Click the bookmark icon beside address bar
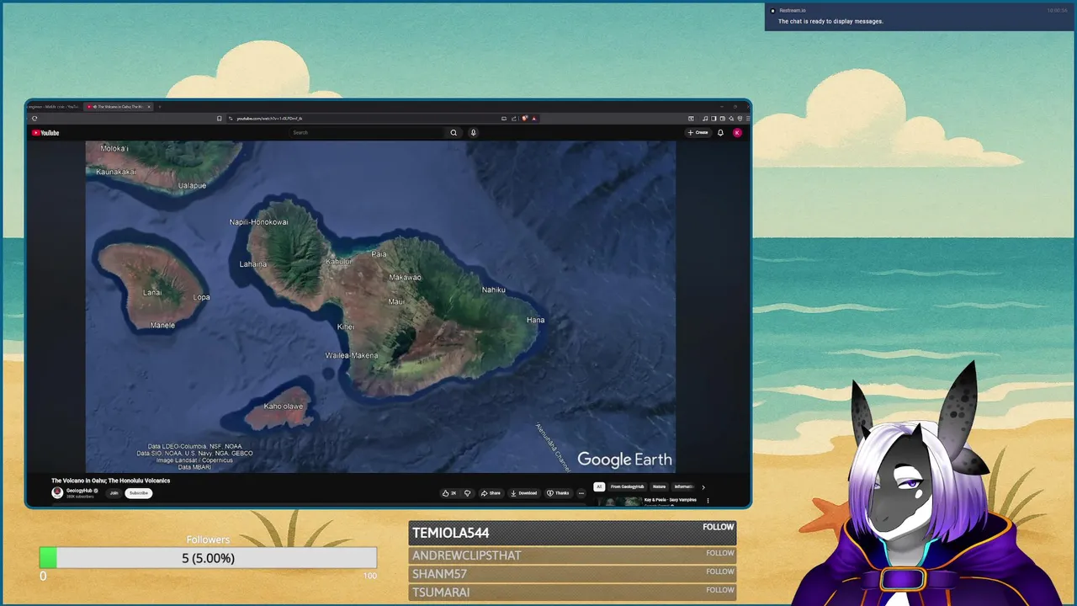This screenshot has width=1077, height=606. click(x=220, y=119)
